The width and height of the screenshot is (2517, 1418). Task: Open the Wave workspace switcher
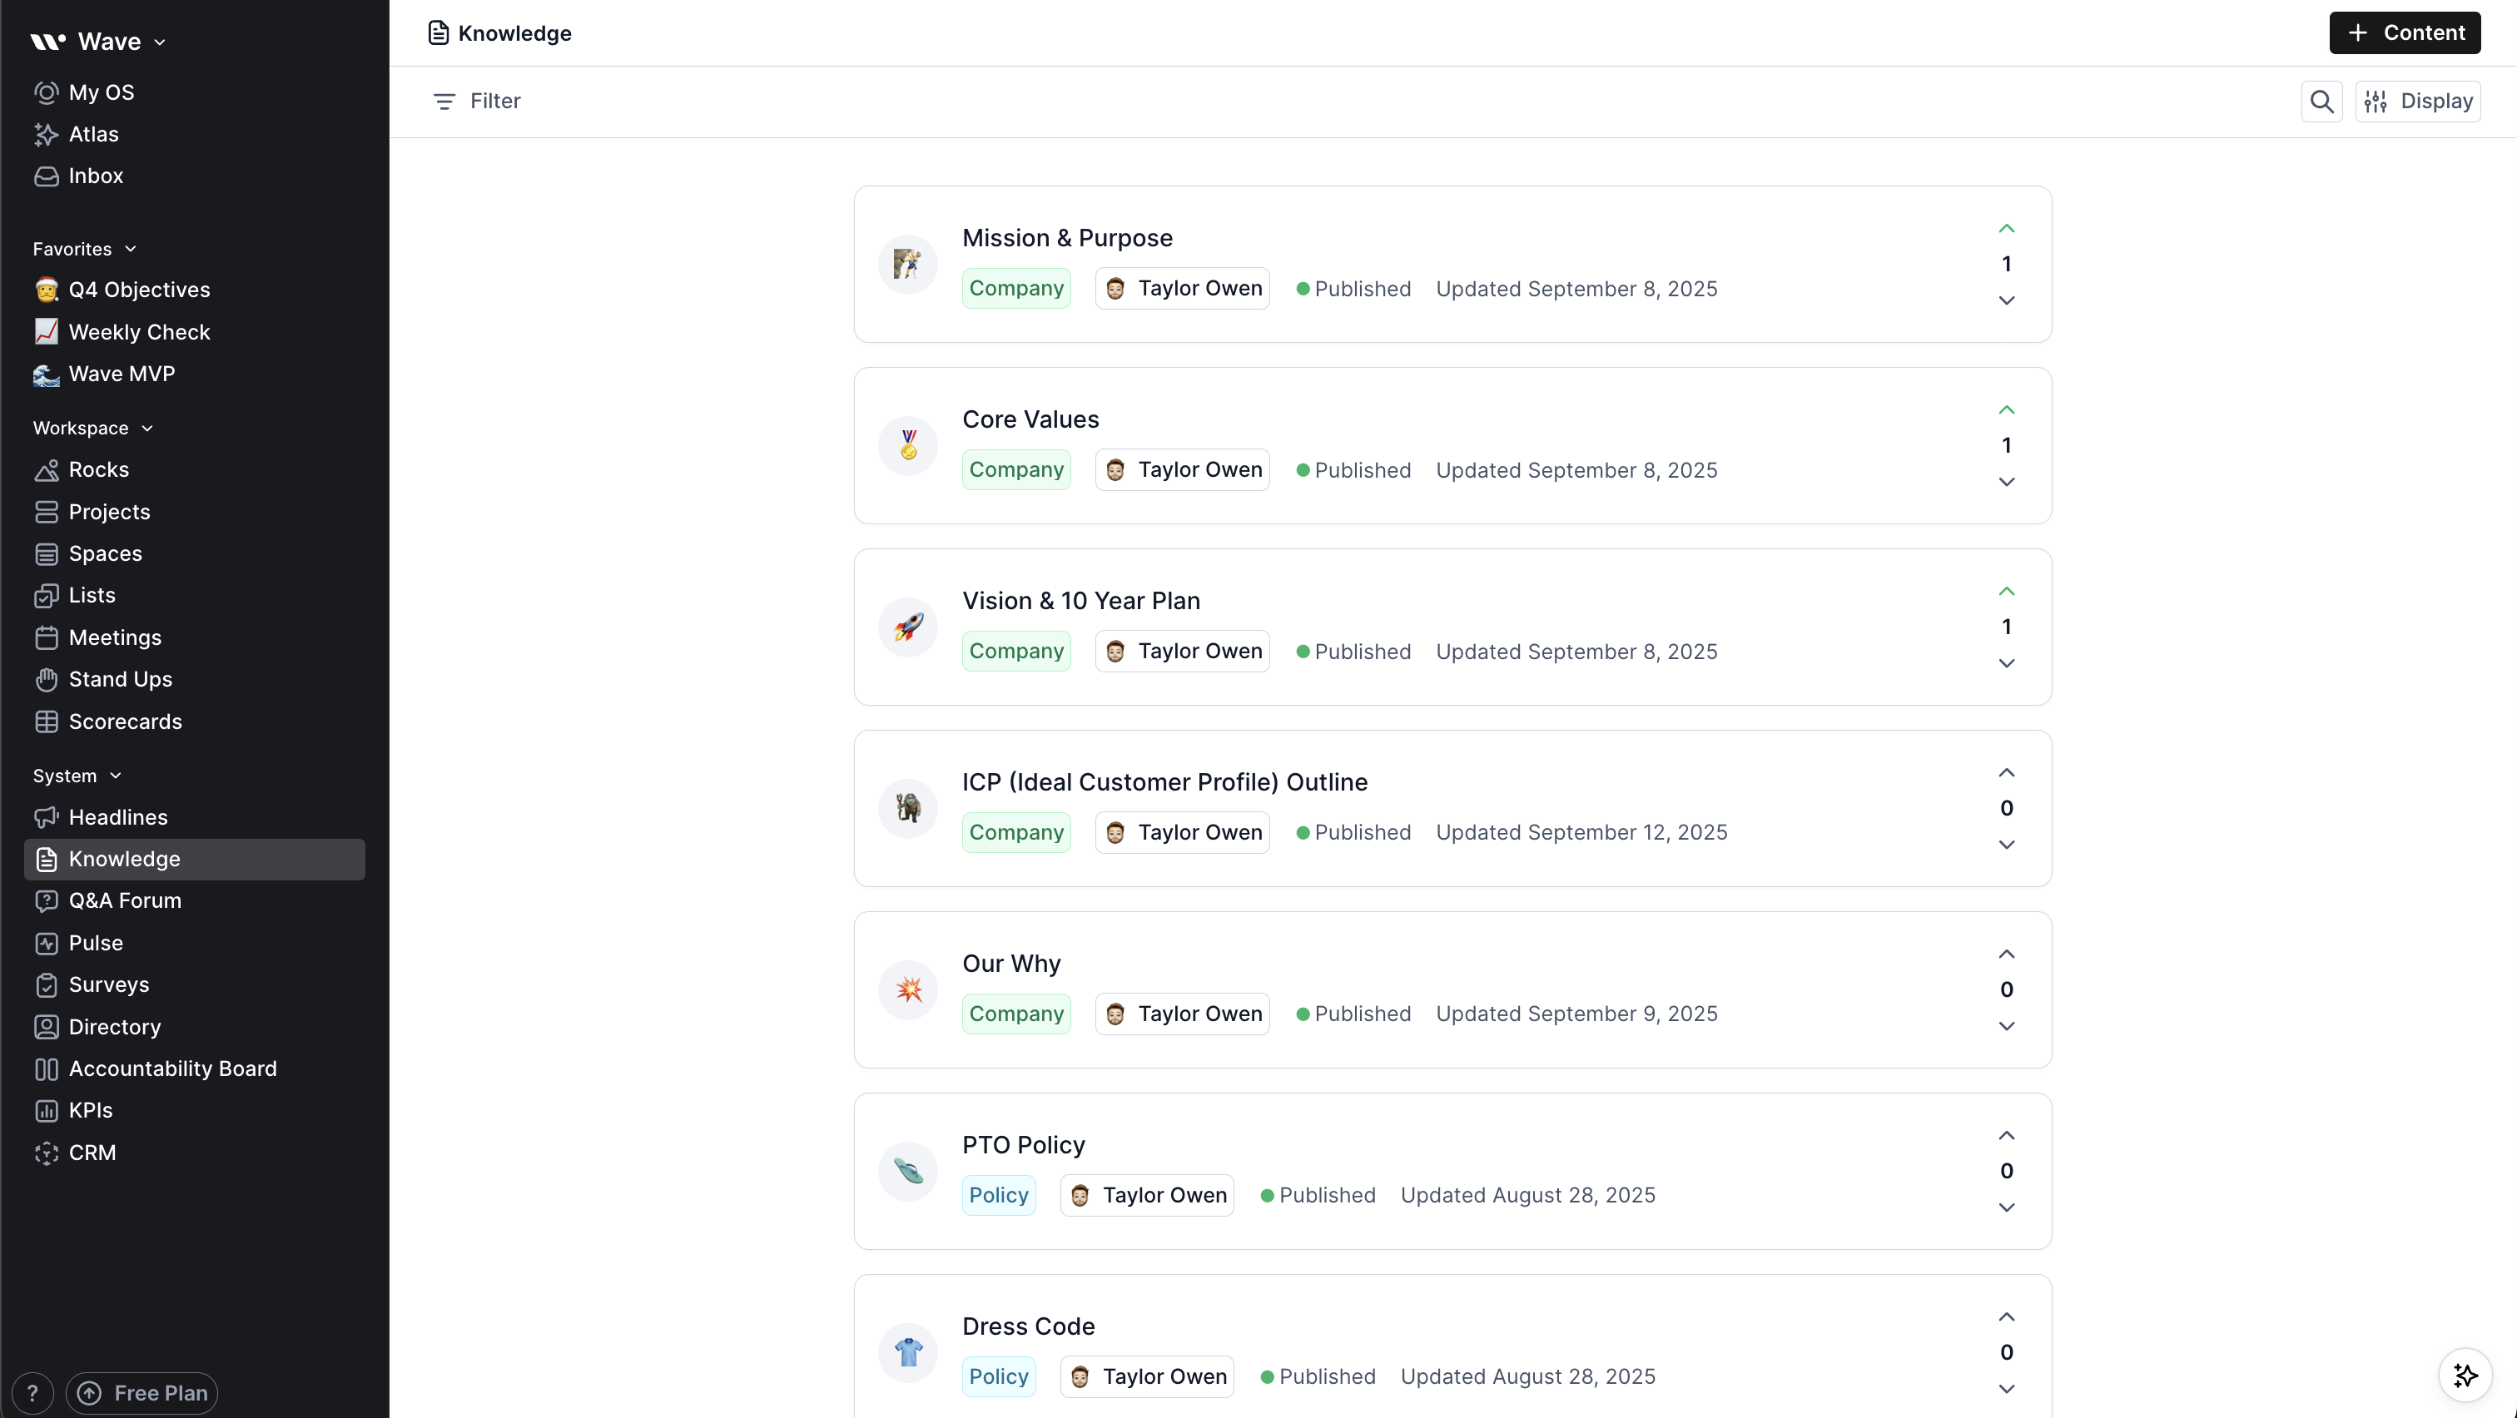click(161, 42)
